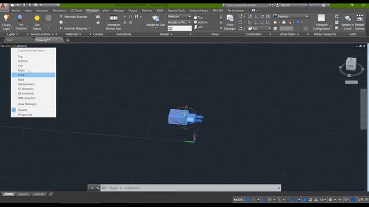The width and height of the screenshot is (369, 207).
Task: Click the Render in Cloud icon
Action: pos(347,18)
